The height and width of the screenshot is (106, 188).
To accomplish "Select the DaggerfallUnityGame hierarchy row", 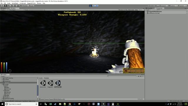I will pyautogui.click(x=167, y=11).
